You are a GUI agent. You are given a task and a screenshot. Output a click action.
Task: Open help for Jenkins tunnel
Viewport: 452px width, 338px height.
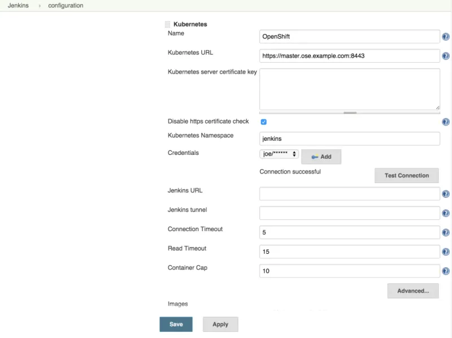click(x=445, y=213)
